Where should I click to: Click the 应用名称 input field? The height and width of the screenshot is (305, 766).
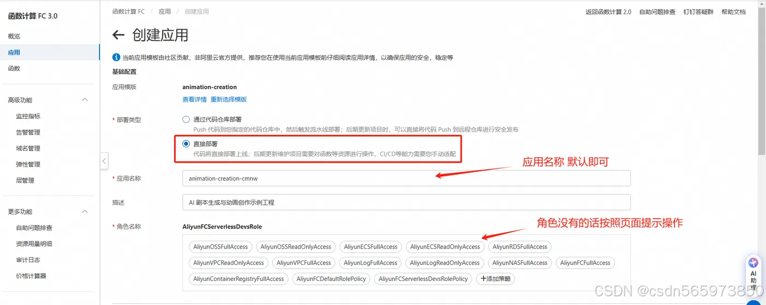[407, 178]
